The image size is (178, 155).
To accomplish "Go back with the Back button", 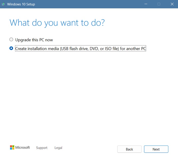I will tap(129, 149).
